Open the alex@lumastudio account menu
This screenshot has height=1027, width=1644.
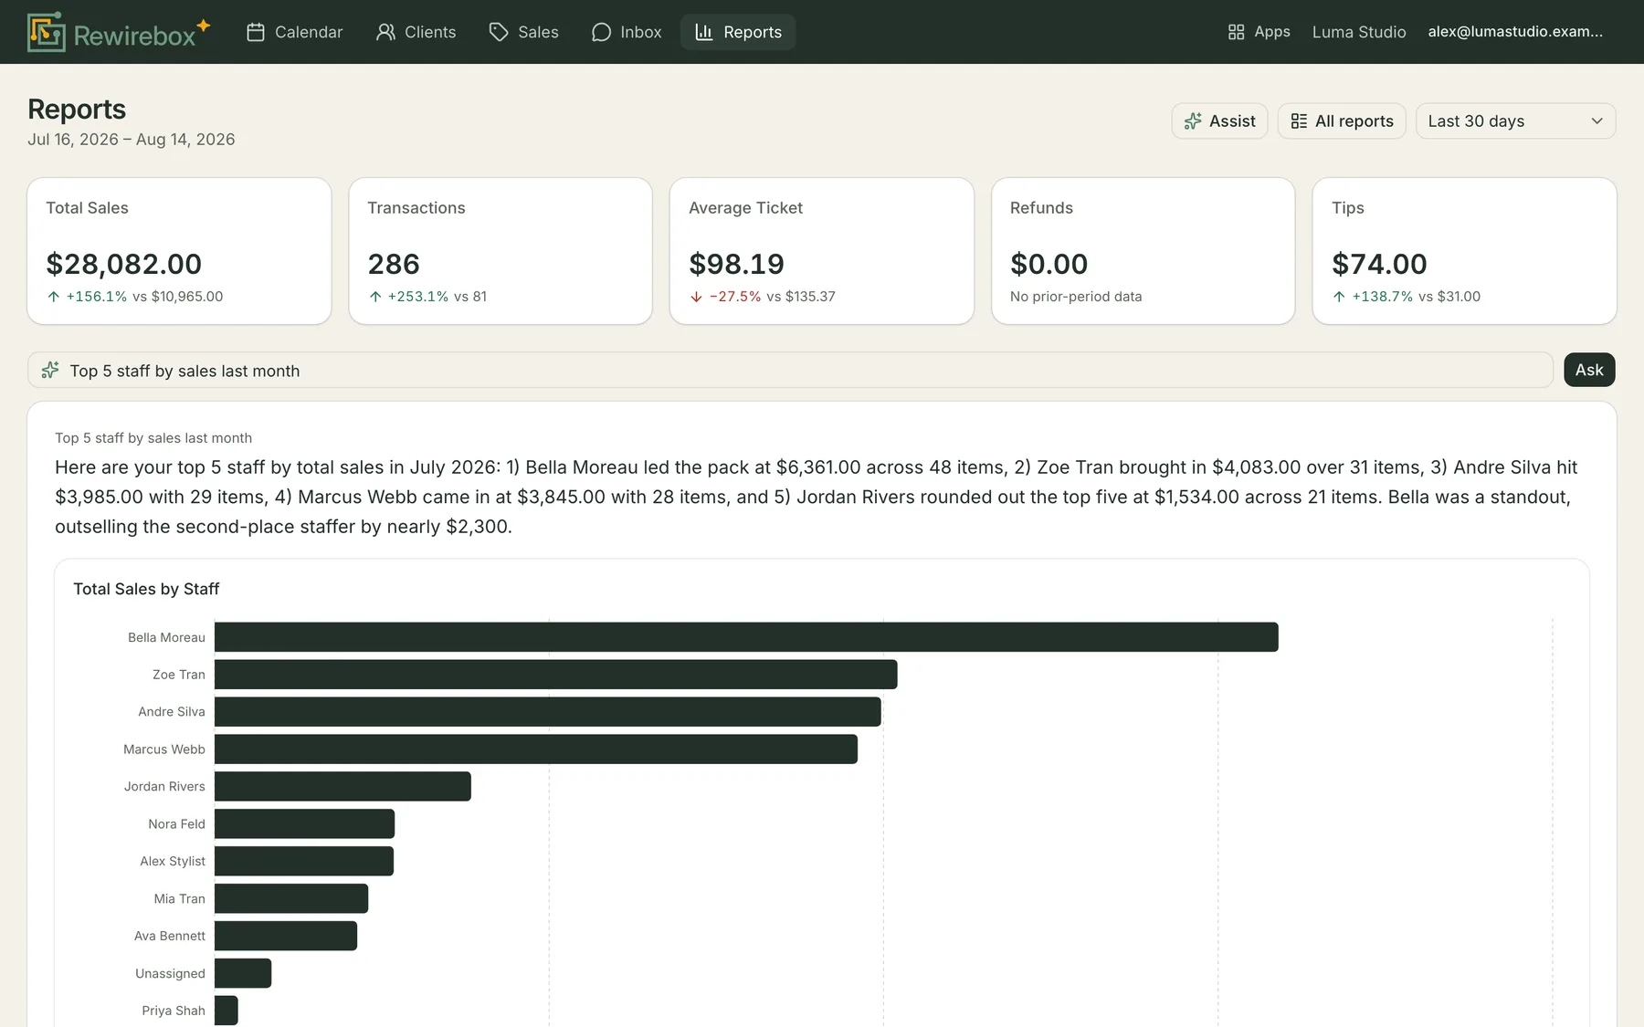pyautogui.click(x=1515, y=32)
